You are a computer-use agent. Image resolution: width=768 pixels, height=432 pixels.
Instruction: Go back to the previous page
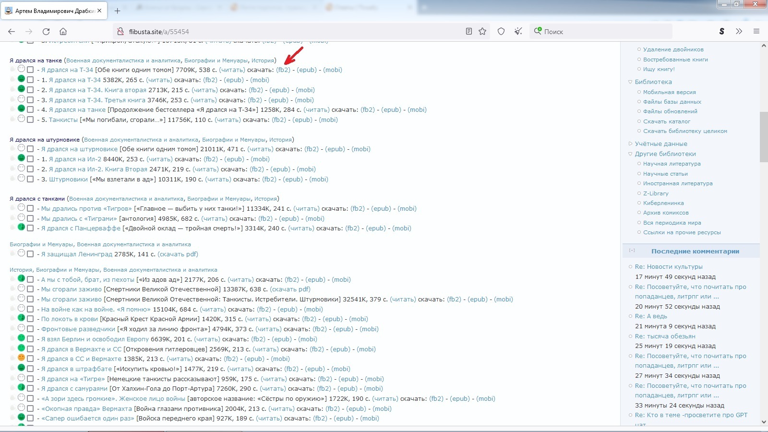pos(12,32)
